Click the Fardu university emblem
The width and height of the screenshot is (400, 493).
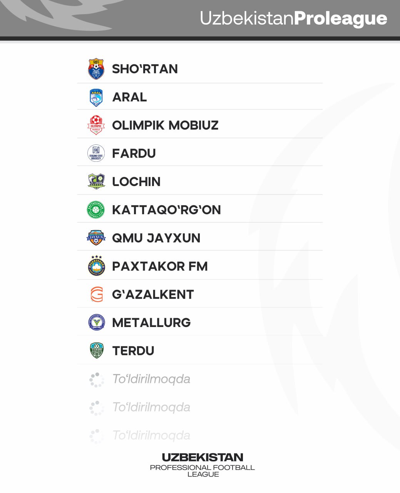click(x=96, y=153)
